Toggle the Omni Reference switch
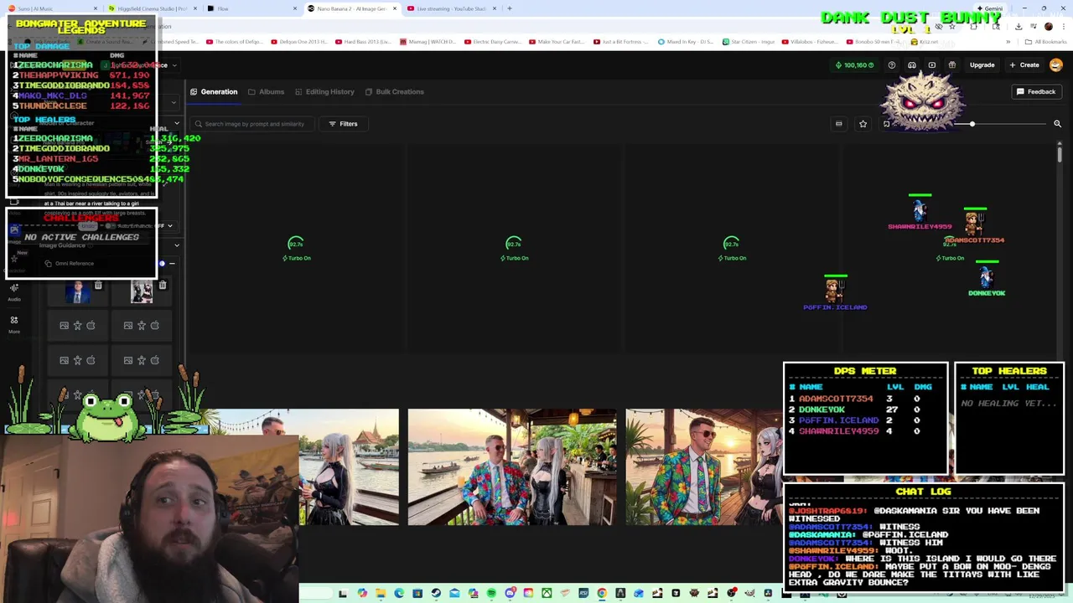The height and width of the screenshot is (603, 1073). [160, 264]
